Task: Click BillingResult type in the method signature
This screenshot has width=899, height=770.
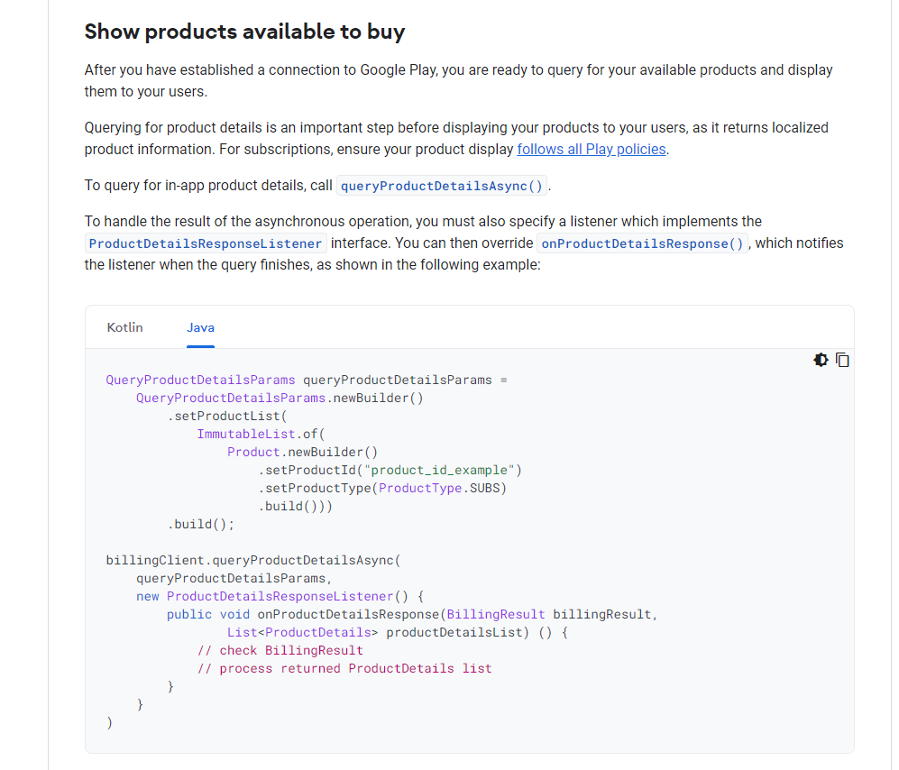Action: click(x=496, y=614)
